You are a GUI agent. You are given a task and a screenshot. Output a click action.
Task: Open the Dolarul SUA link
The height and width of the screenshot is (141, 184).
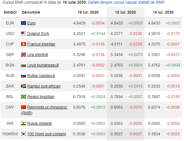(x=38, y=34)
